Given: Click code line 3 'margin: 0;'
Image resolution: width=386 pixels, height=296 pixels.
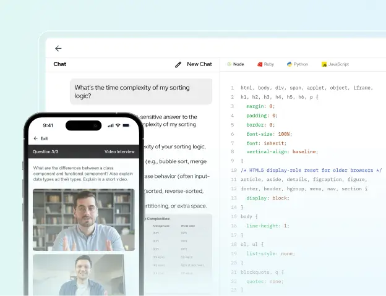Looking at the screenshot, I should click(x=260, y=106).
